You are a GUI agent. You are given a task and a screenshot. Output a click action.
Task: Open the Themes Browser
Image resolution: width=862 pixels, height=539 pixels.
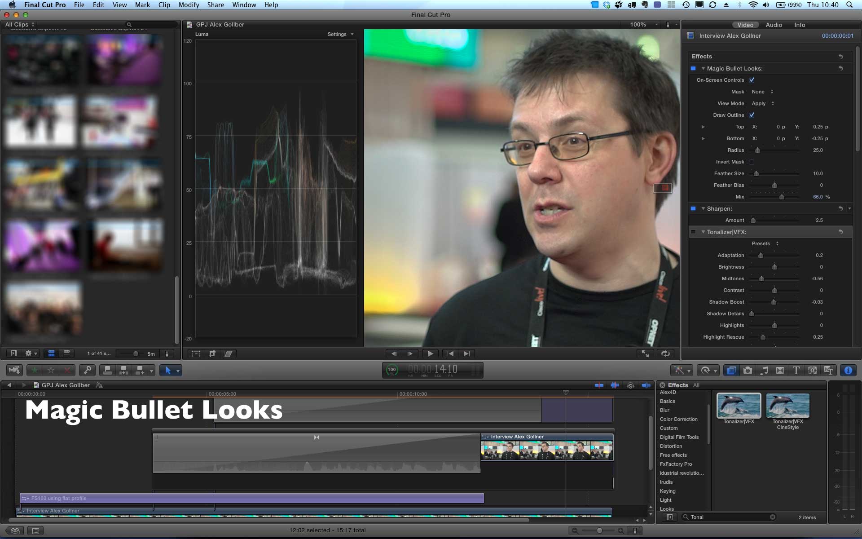click(828, 371)
